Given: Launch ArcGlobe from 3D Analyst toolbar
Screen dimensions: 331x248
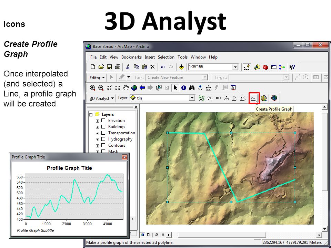Looking at the screenshot, I should pyautogui.click(x=274, y=98).
